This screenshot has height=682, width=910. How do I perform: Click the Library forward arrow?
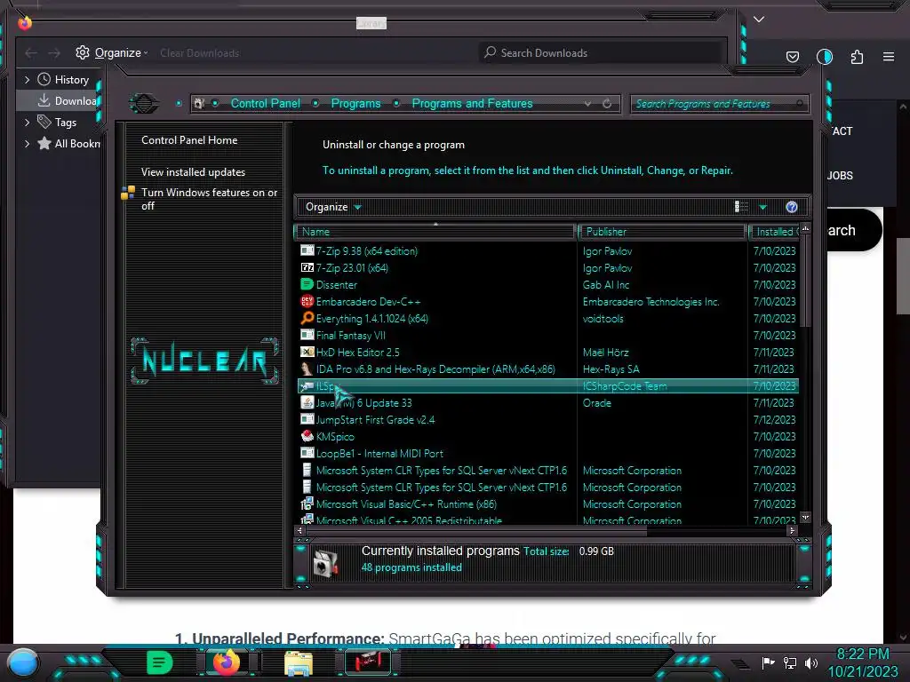(x=54, y=53)
